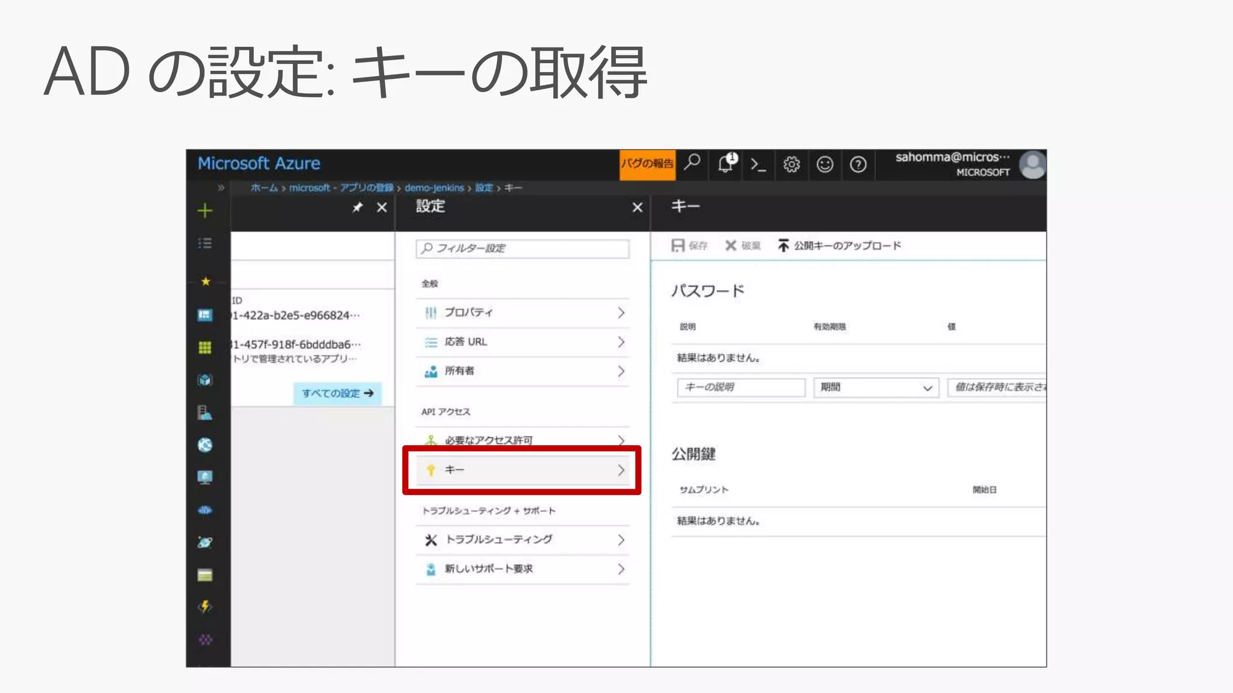Open the 期間 duration dropdown
This screenshot has width=1233, height=693.
875,387
